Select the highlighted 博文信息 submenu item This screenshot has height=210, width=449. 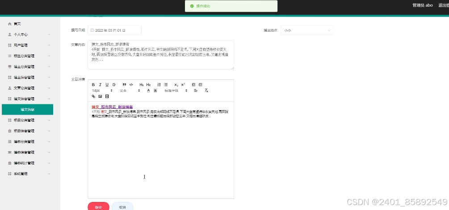pos(28,109)
